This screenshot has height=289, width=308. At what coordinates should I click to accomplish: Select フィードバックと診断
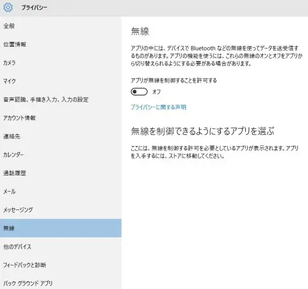(x=60, y=265)
